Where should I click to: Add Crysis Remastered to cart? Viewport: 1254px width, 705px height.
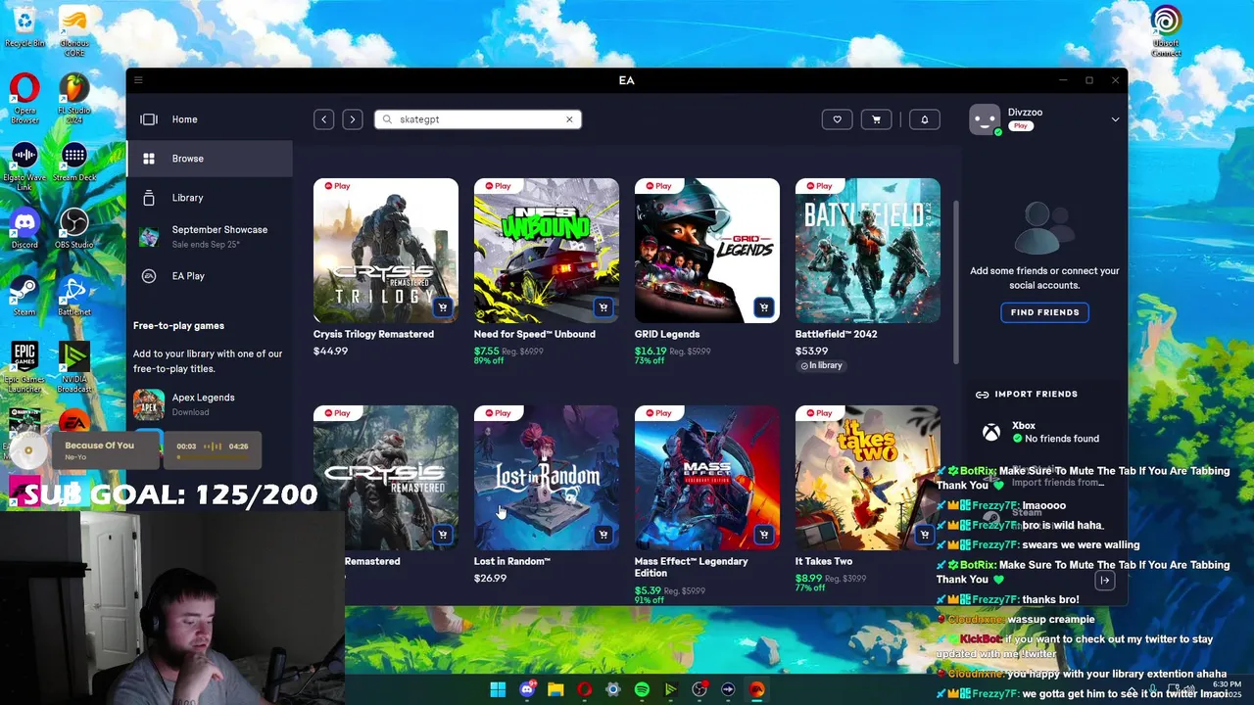tap(443, 535)
